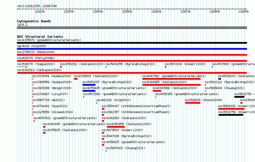Screen dimensions: 255x162
Task: Click the Cytogenetic Bands track title
Action: (x=34, y=21)
